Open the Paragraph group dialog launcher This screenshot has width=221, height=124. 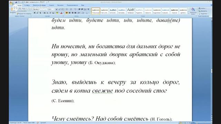pos(89,16)
